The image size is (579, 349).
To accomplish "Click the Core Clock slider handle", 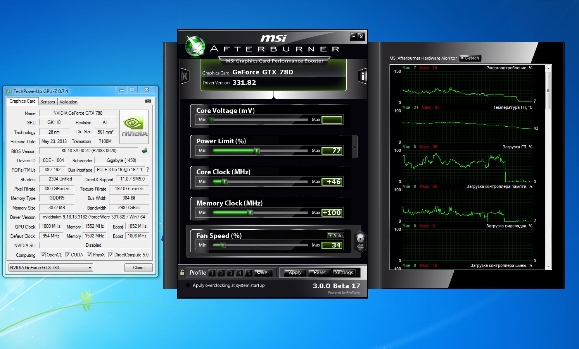I will (x=224, y=182).
